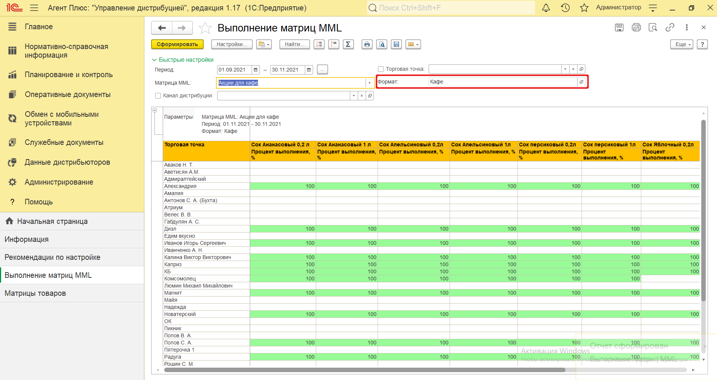Open the main hamburger menu
The width and height of the screenshot is (717, 380).
(x=34, y=8)
